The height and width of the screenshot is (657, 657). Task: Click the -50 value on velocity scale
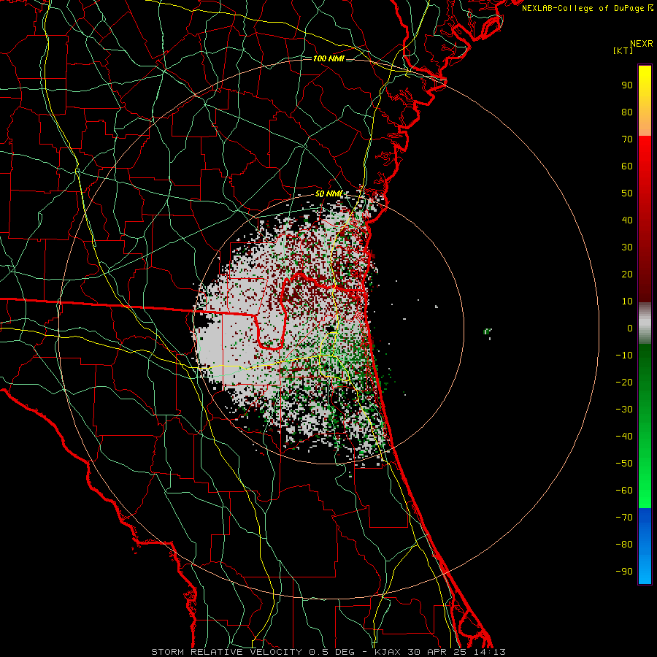click(x=624, y=464)
